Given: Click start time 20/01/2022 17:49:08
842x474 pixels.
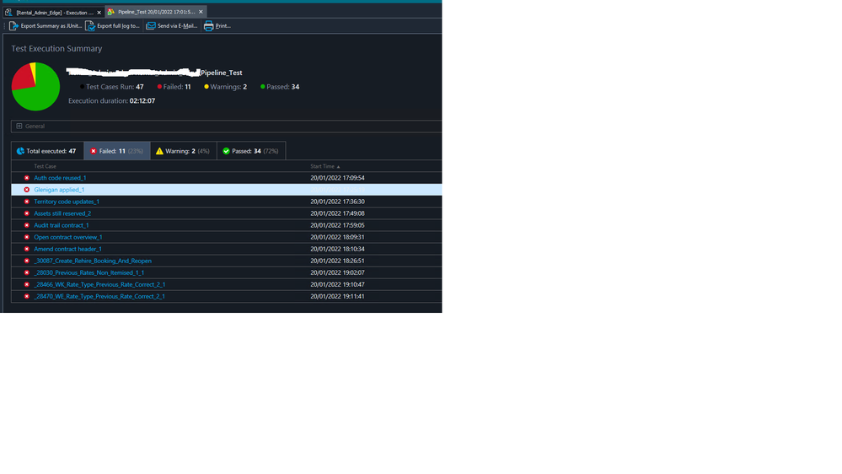Looking at the screenshot, I should 337,213.
